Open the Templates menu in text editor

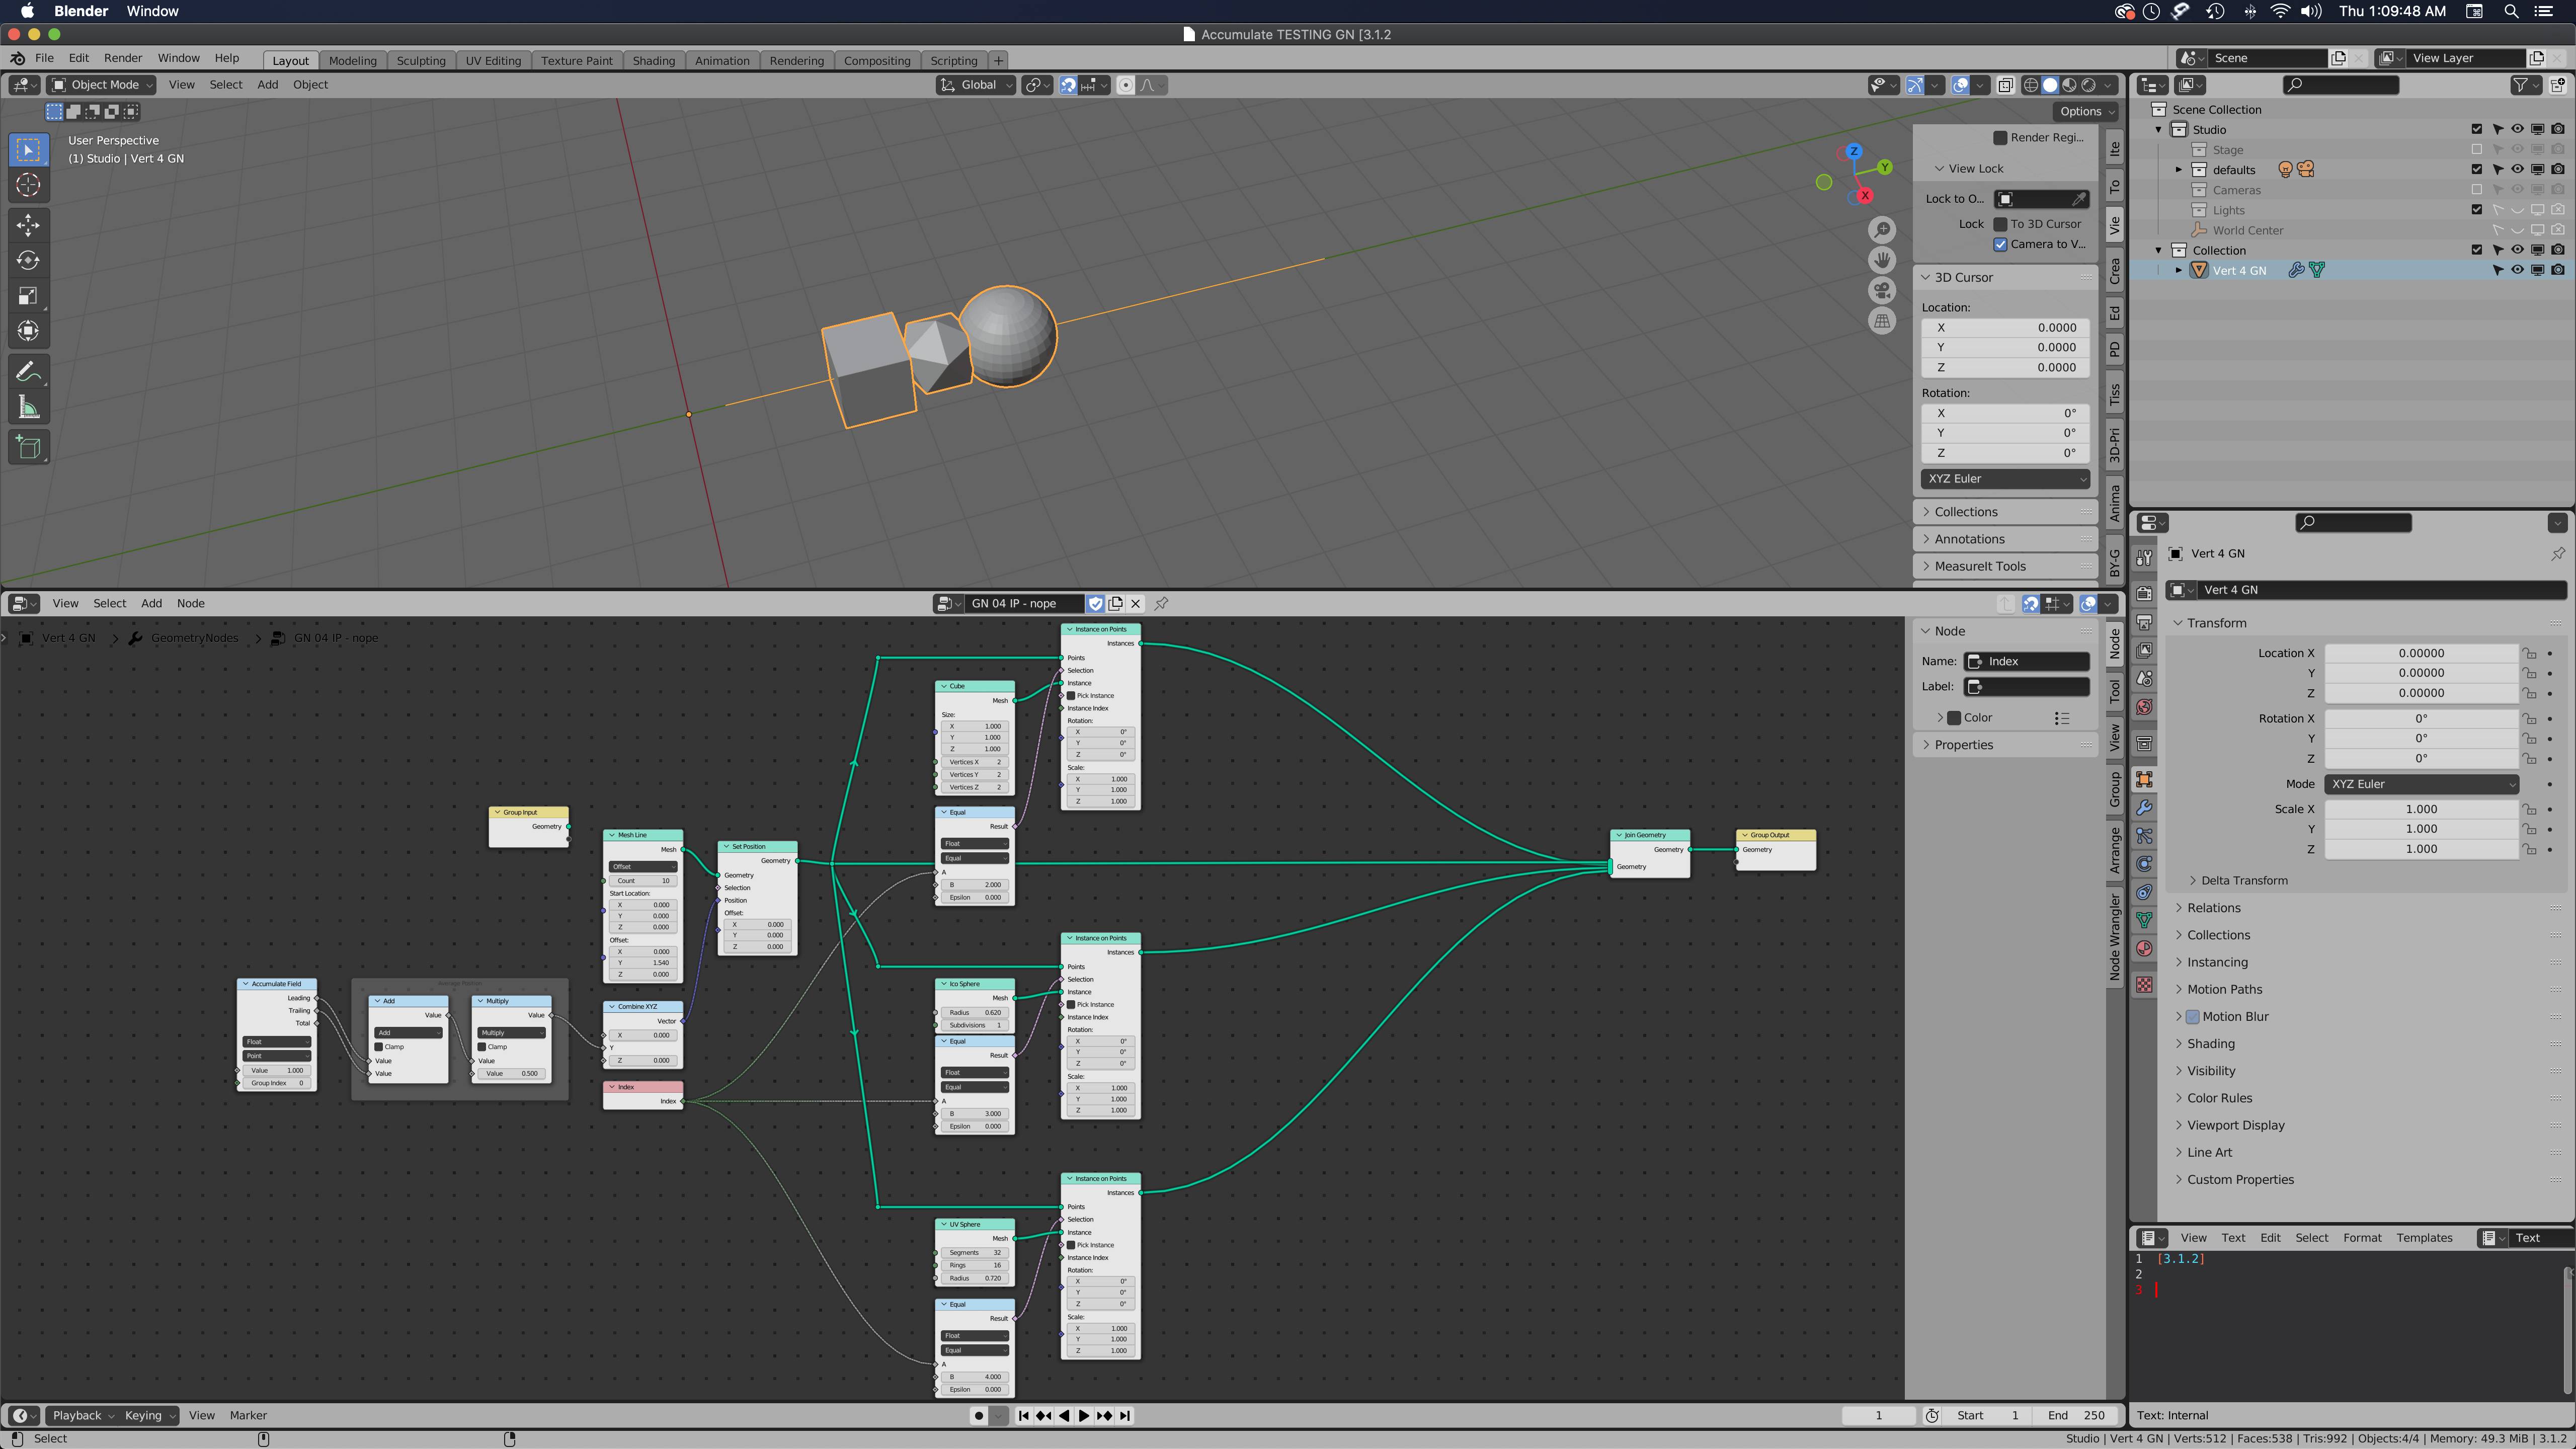click(2423, 1237)
